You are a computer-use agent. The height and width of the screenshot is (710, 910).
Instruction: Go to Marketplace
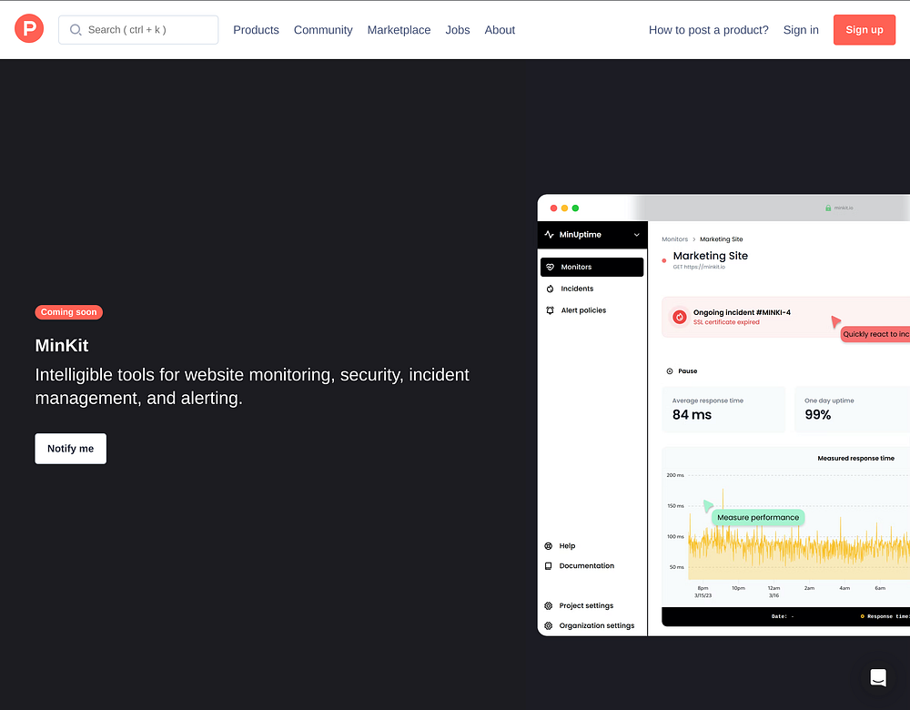click(399, 30)
